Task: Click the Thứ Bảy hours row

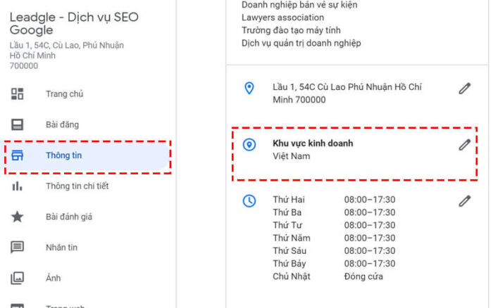Action: [x=334, y=264]
